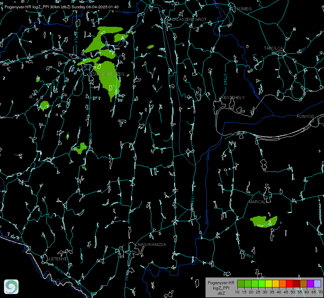Click the blue Veszprém boundary label

[x=254, y=91]
